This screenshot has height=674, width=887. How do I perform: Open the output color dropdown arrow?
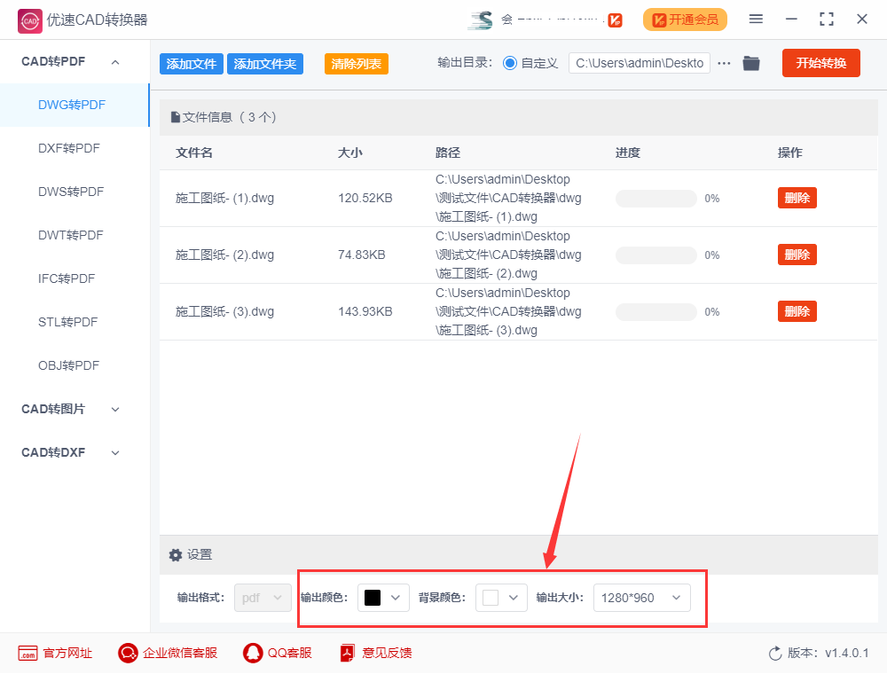click(396, 598)
